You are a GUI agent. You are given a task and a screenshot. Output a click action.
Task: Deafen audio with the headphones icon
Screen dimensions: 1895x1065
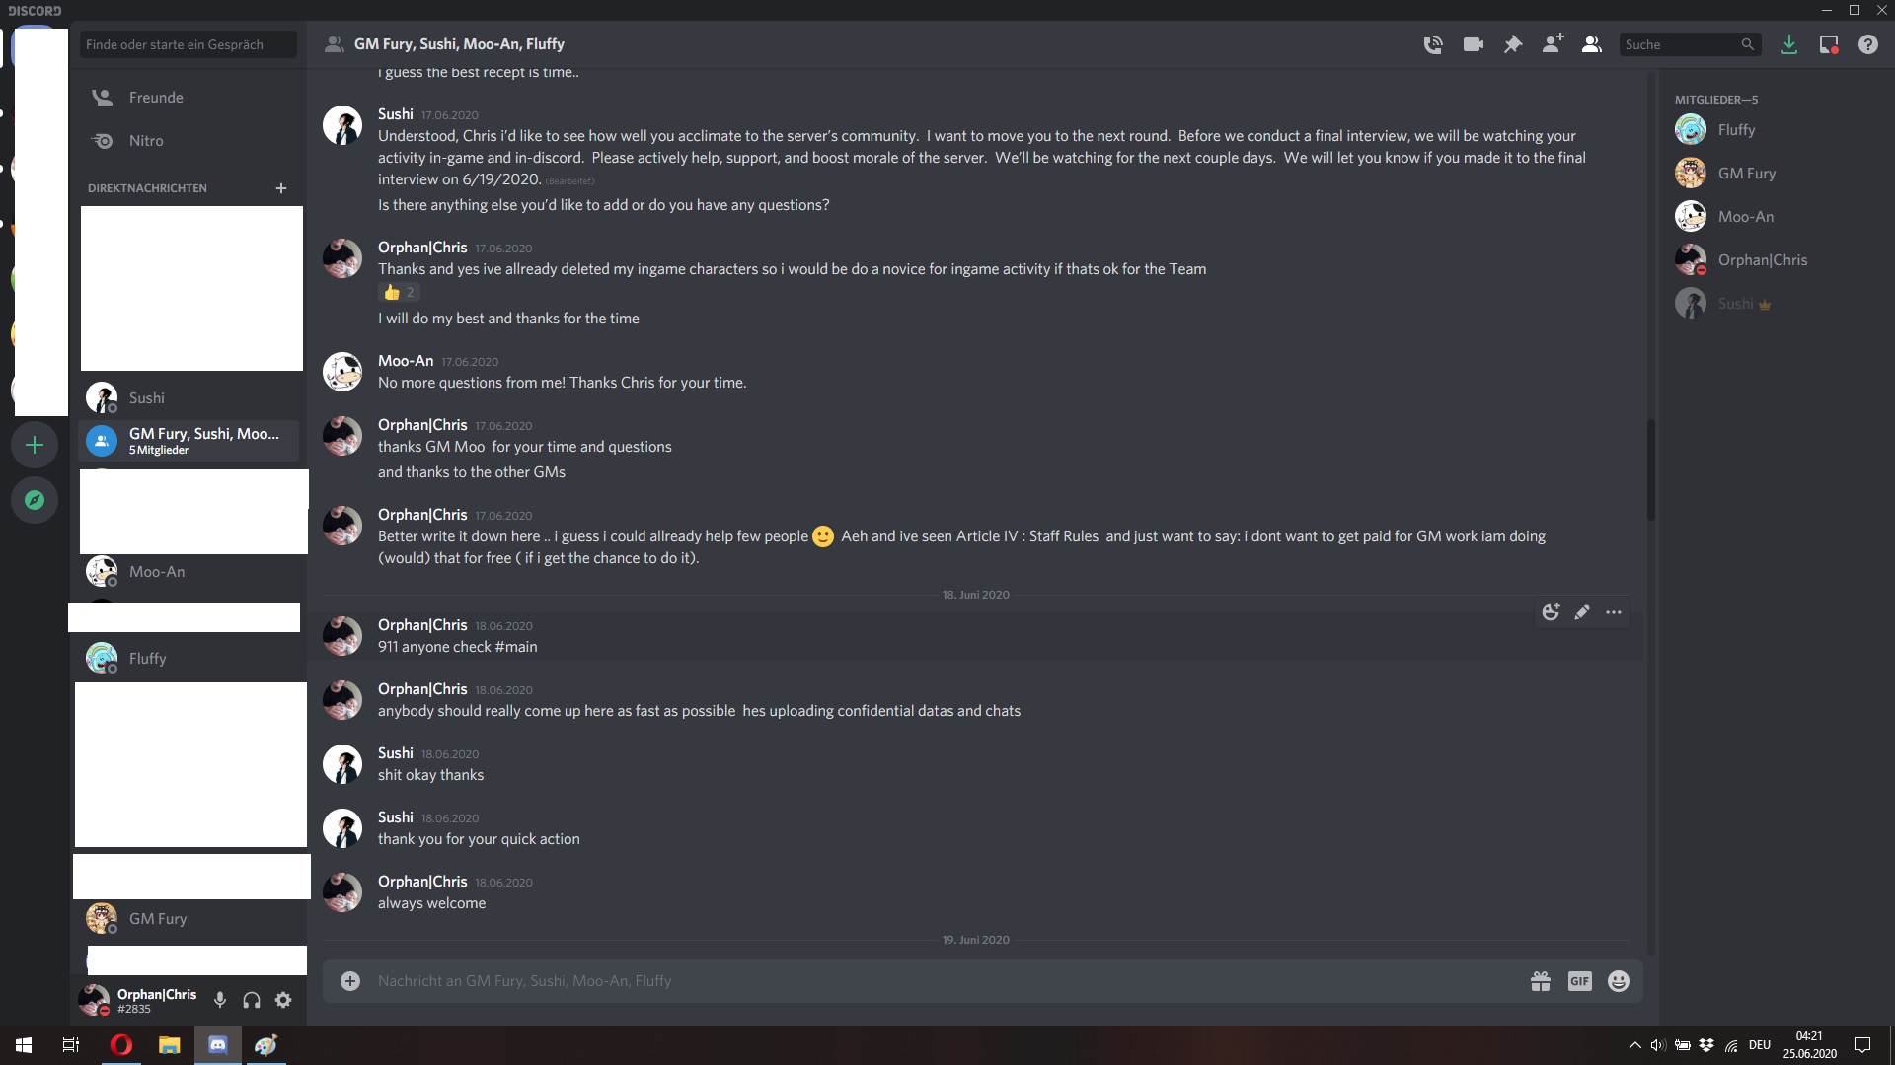click(252, 1000)
